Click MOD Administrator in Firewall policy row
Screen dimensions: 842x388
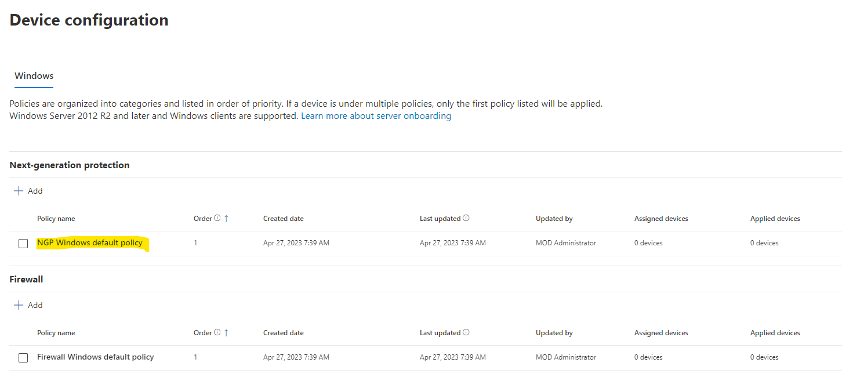click(566, 357)
